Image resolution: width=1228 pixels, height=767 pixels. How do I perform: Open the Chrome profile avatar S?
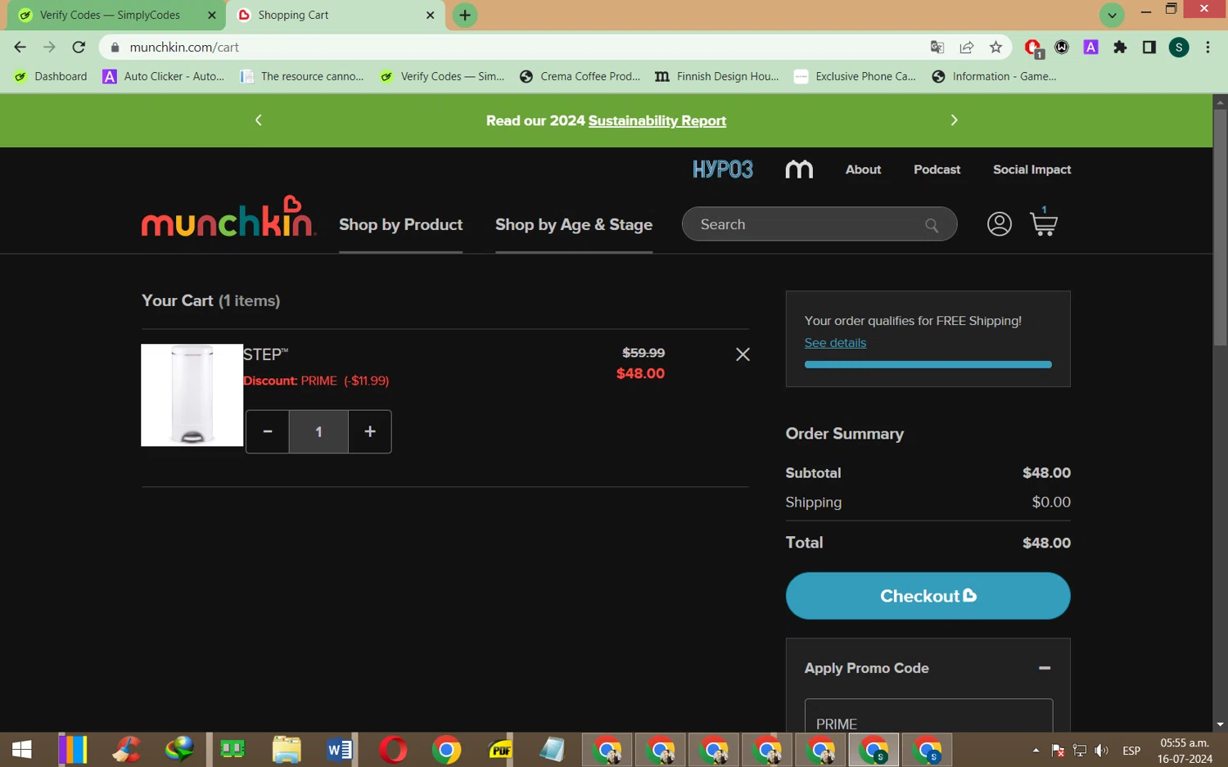[1179, 47]
